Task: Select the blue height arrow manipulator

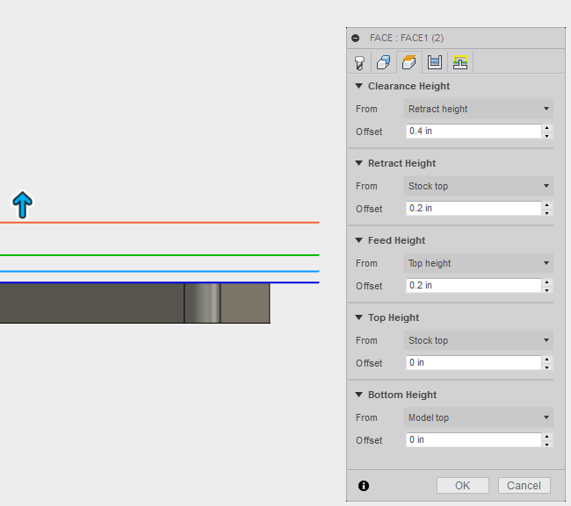Action: (x=23, y=205)
